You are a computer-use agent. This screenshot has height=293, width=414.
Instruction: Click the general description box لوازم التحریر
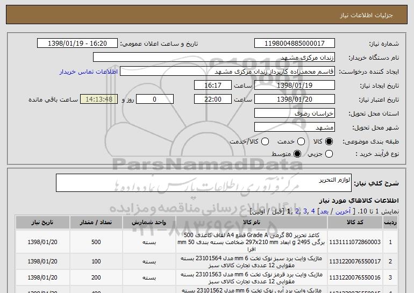coord(204,183)
